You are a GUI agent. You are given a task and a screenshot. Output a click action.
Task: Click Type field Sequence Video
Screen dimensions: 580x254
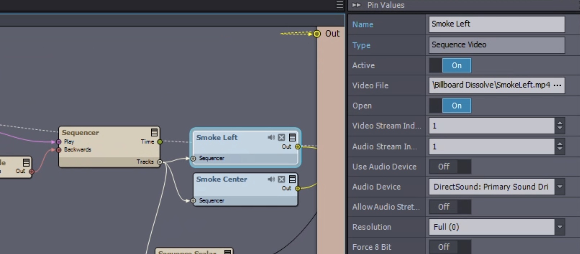tap(497, 45)
